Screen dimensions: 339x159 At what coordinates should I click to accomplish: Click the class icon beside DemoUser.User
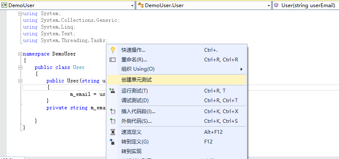point(141,5)
